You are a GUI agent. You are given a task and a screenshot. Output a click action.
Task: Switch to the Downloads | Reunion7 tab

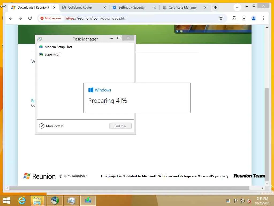click(33, 8)
